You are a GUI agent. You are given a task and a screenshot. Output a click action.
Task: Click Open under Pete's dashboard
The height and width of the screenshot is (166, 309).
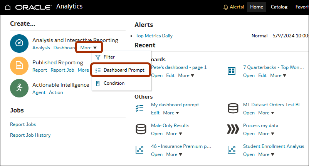click(157, 75)
